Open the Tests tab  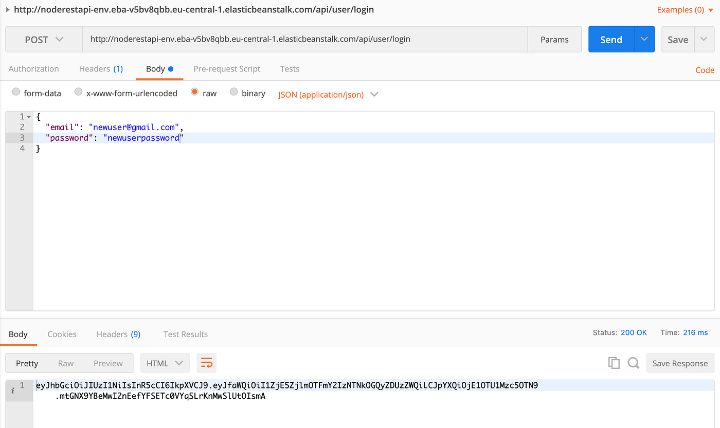click(290, 68)
